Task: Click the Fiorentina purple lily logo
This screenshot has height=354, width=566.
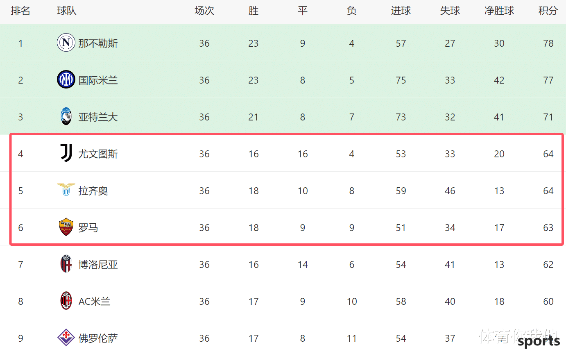Action: click(x=66, y=338)
